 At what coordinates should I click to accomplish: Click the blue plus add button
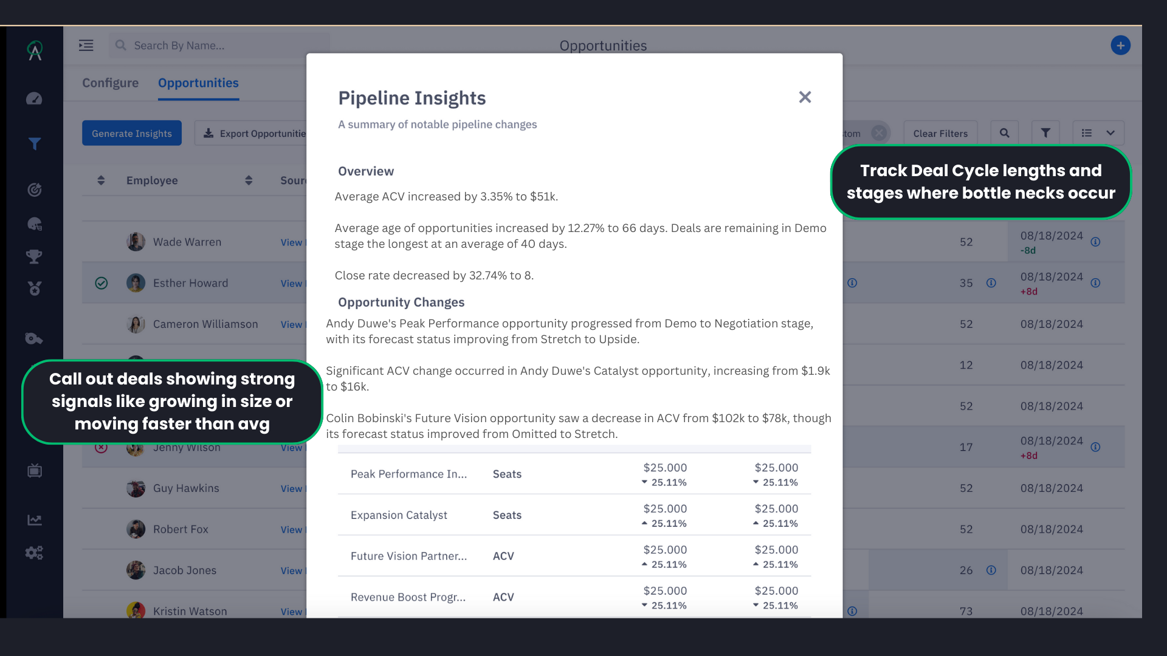point(1120,46)
